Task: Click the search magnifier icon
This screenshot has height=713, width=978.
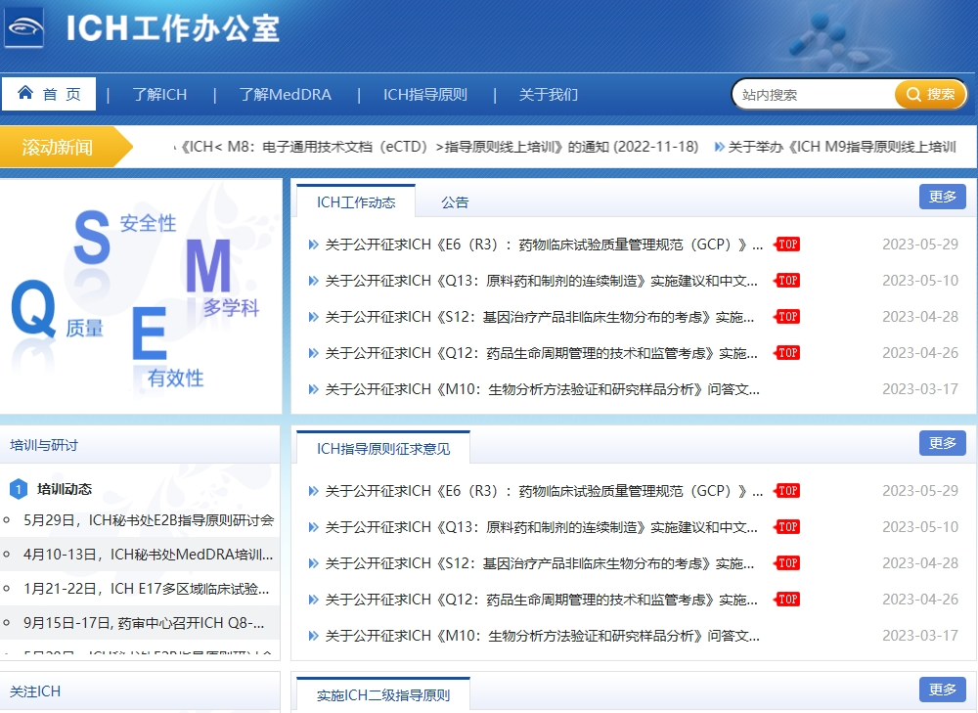Action: click(913, 95)
